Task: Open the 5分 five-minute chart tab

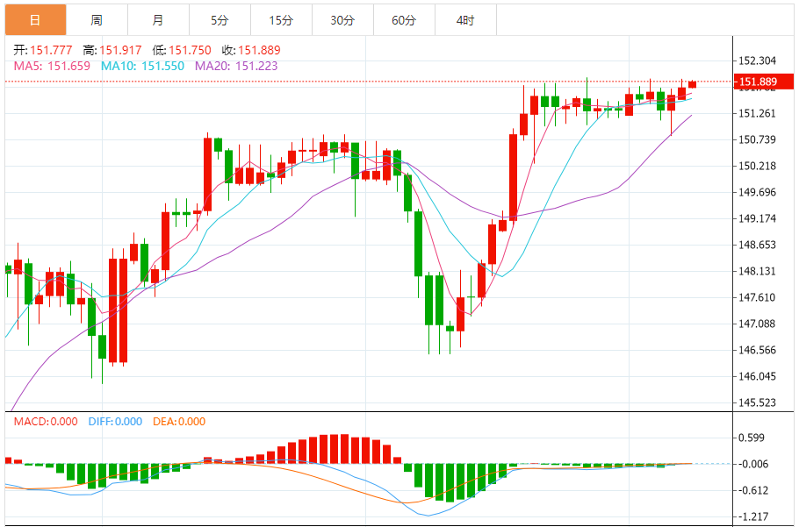Action: pos(220,20)
